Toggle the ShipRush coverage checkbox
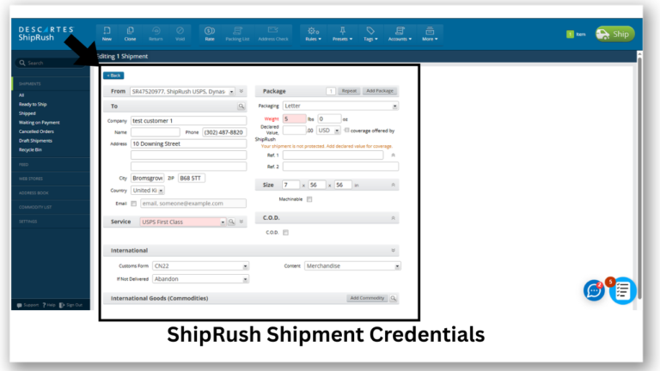 click(x=346, y=131)
